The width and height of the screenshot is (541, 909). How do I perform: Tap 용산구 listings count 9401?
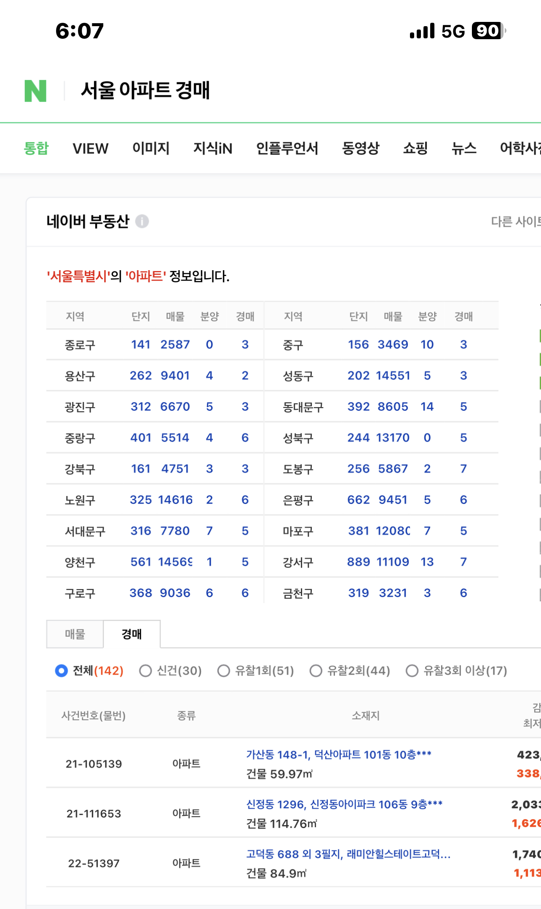(x=175, y=375)
